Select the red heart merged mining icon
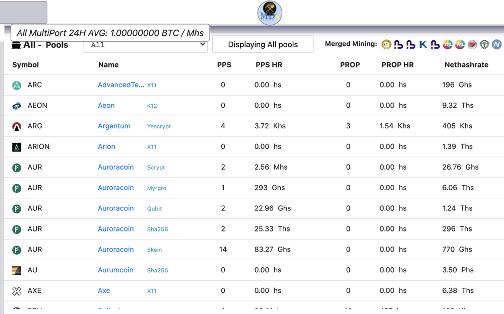This screenshot has width=504, height=314. click(472, 44)
